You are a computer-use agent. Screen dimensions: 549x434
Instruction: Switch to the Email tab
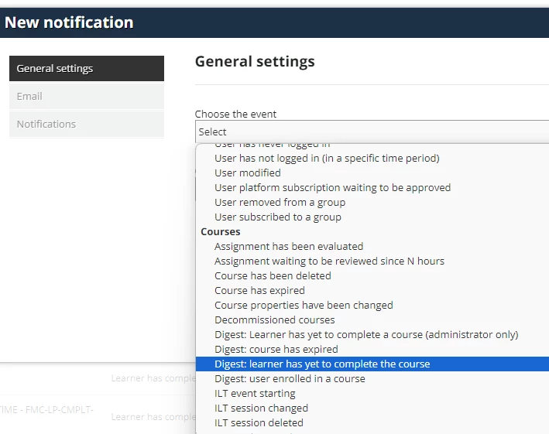[x=86, y=97]
